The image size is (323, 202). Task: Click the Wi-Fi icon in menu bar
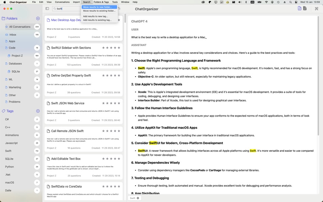[267, 2]
